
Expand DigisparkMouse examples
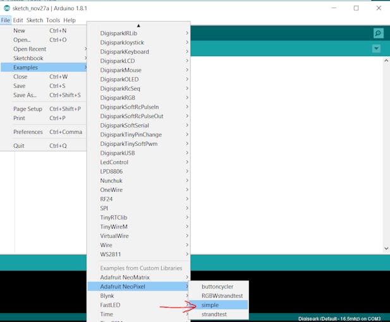[138, 70]
